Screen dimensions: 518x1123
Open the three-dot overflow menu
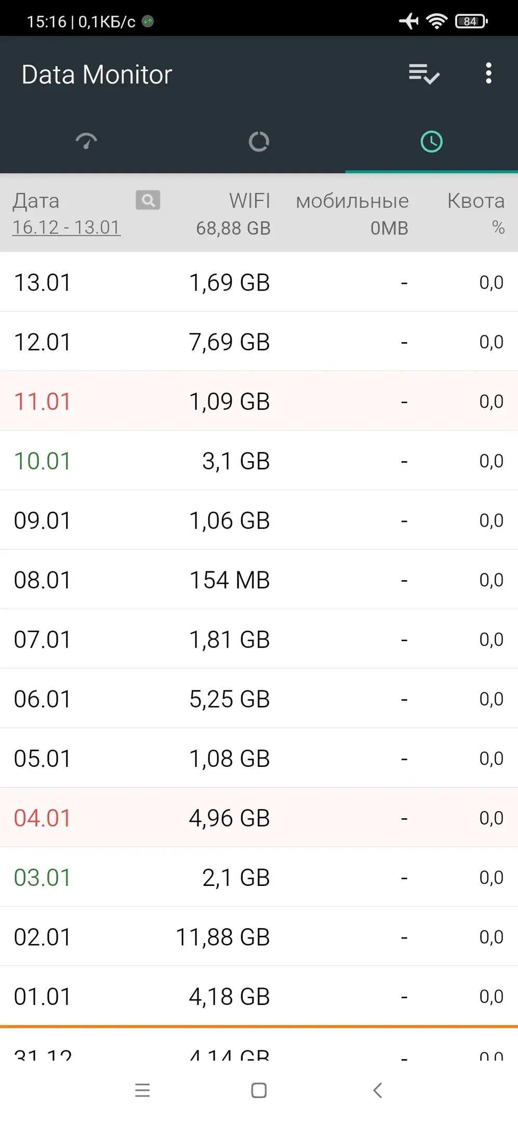488,74
